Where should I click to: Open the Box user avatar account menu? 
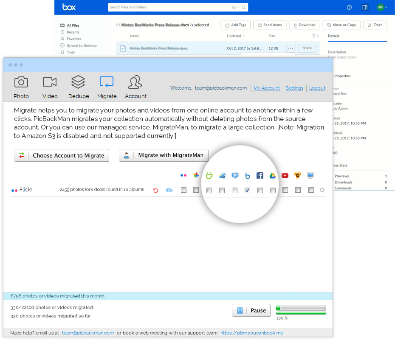[x=382, y=7]
